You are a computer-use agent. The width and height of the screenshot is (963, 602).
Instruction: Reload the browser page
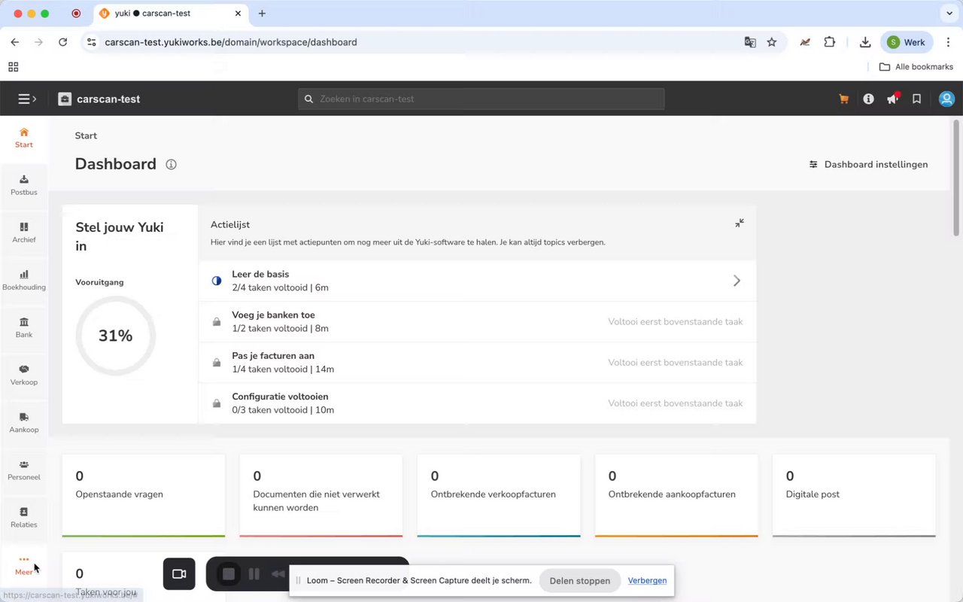[x=63, y=42]
